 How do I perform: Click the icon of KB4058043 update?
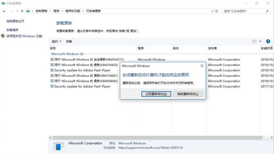point(52,81)
